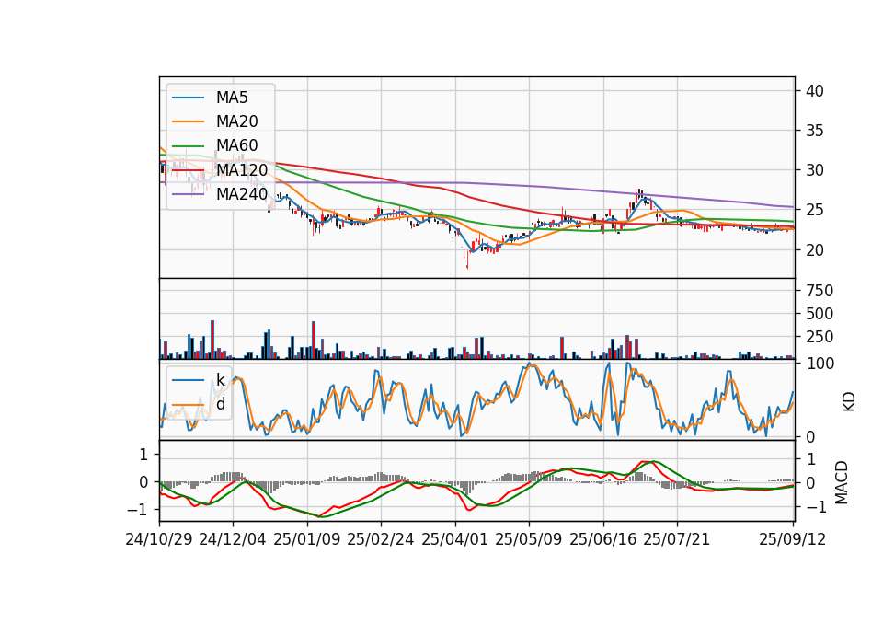Click the MA60 legend label
Screen dimensions: 883x635
(x=236, y=145)
